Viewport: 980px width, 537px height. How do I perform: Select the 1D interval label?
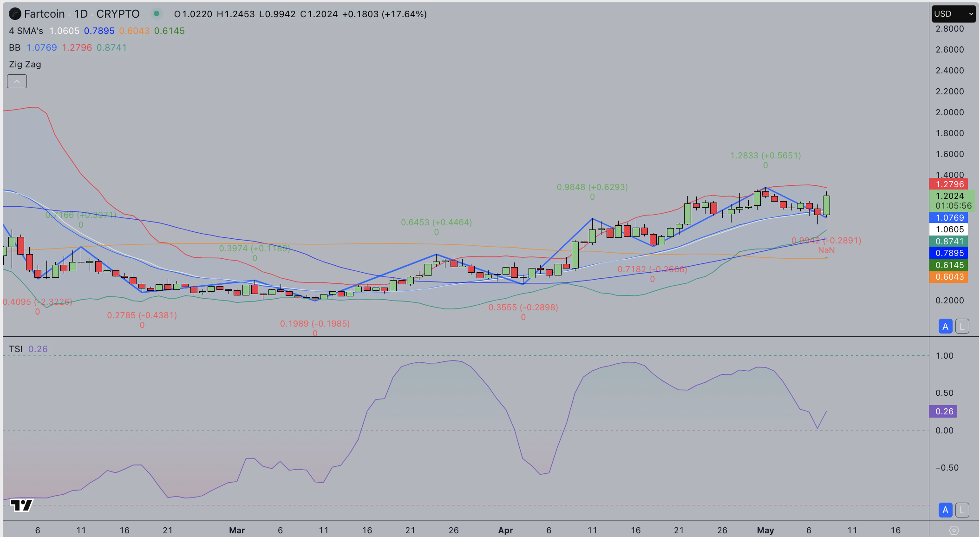pyautogui.click(x=81, y=14)
